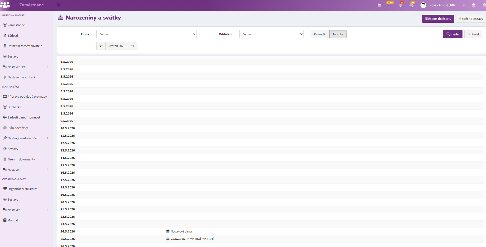The image size is (486, 247).
Task: Expand Nastavení chevron in Mzdová část
Action: point(48,169)
